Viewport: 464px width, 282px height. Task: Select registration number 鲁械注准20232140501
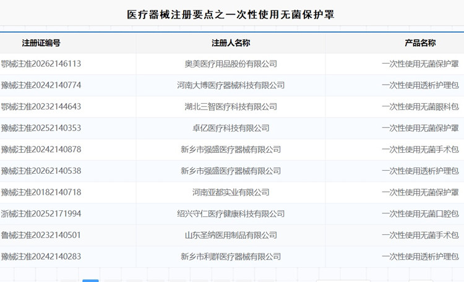(41, 235)
